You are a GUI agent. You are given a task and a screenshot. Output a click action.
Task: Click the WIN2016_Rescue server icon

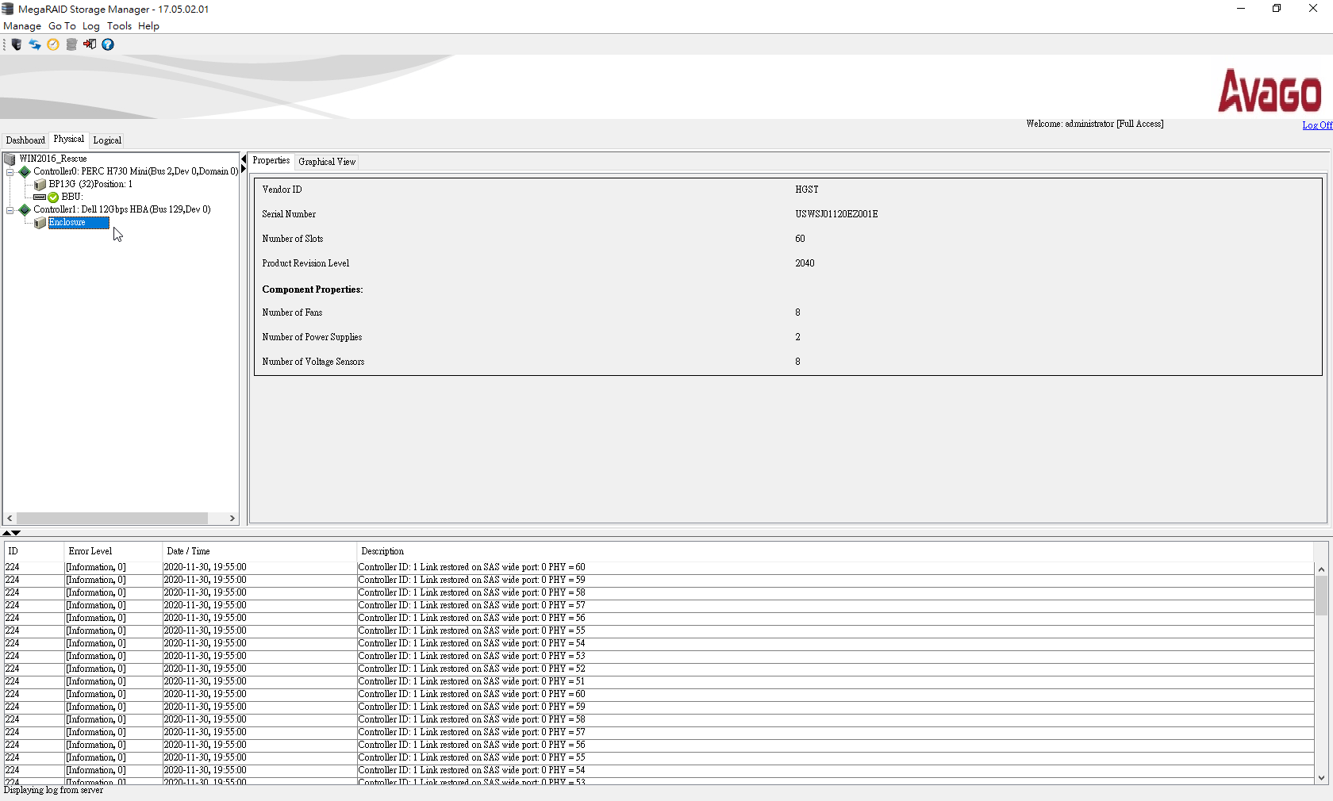(10, 159)
